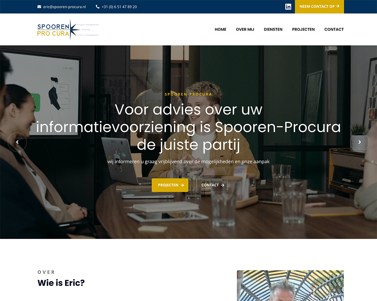
Task: Open the Diensten menu item
Action: pos(273,29)
